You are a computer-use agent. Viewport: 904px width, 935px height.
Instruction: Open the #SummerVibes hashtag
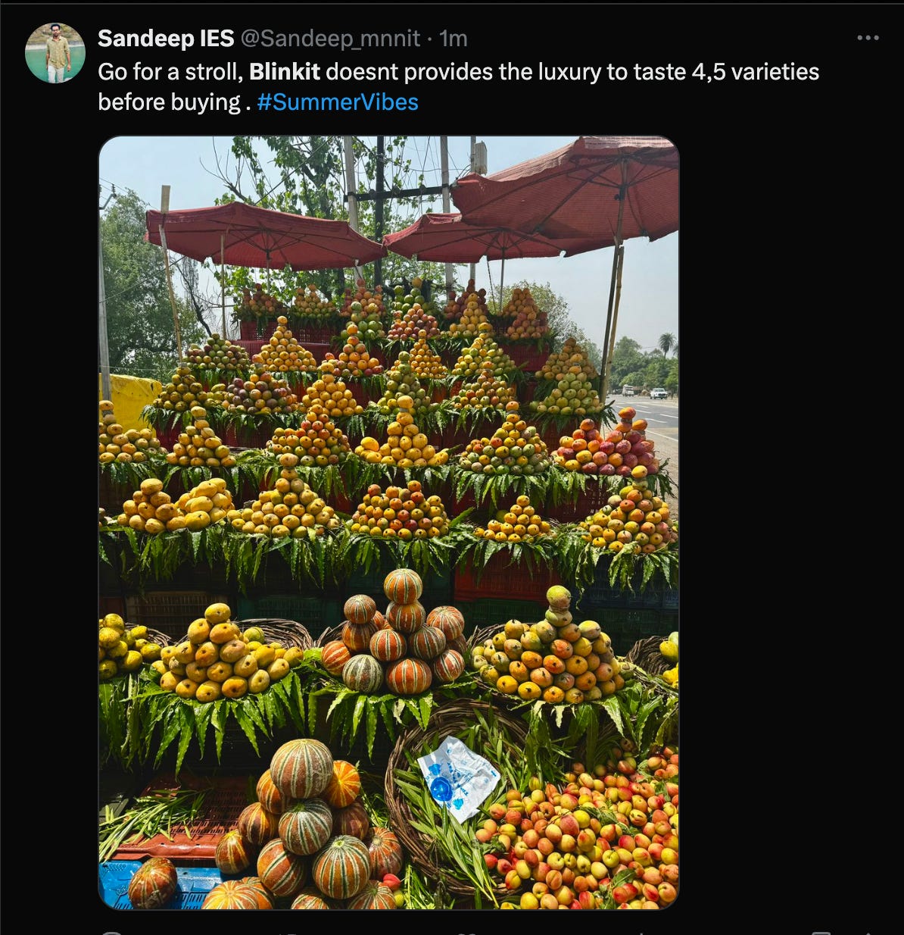[x=338, y=102]
